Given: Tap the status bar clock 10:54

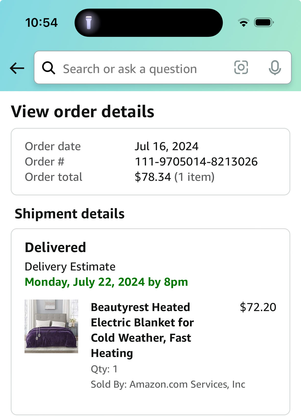Looking at the screenshot, I should 41,22.
